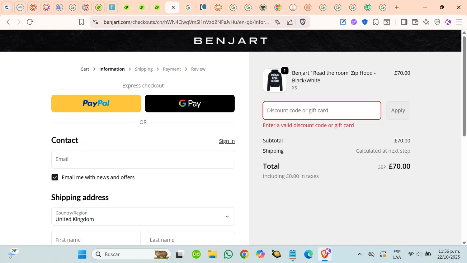The width and height of the screenshot is (467, 263).
Task: Open volume control in system tray
Action: [419, 254]
